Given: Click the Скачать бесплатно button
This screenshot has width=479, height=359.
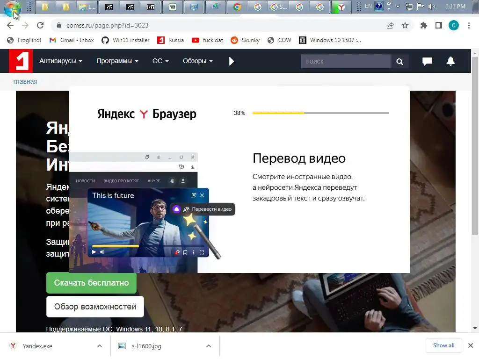Looking at the screenshot, I should tap(91, 283).
